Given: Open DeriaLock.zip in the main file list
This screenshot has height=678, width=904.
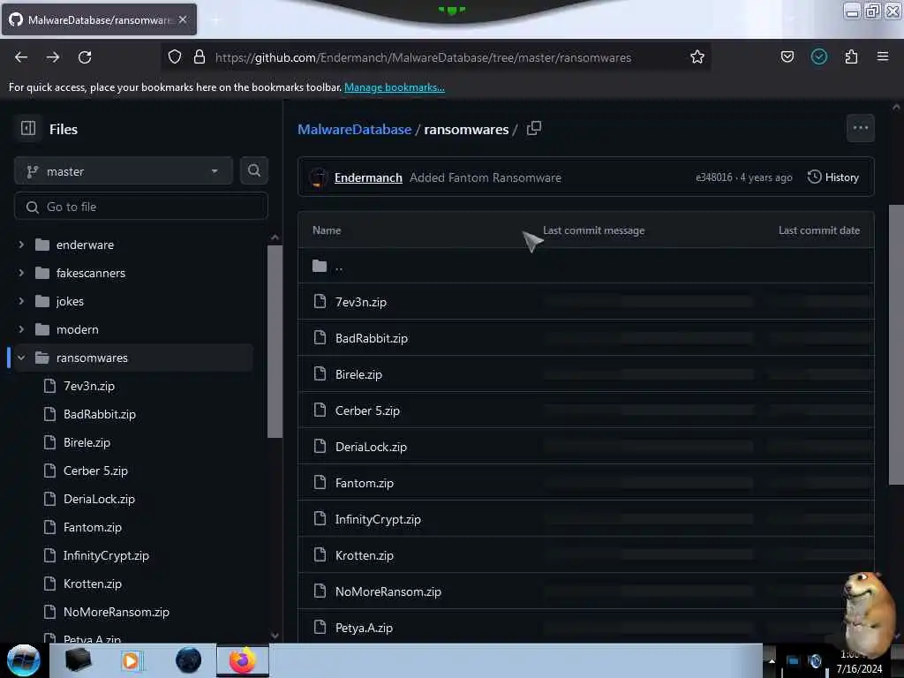Looking at the screenshot, I should coord(371,447).
